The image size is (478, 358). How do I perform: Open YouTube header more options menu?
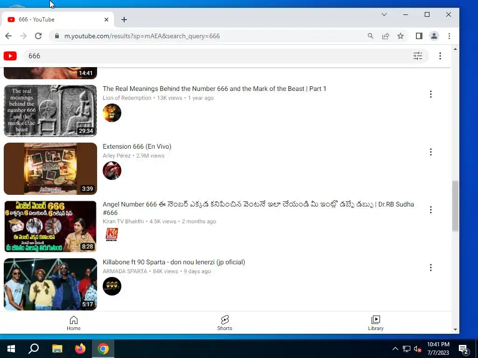coord(440,56)
